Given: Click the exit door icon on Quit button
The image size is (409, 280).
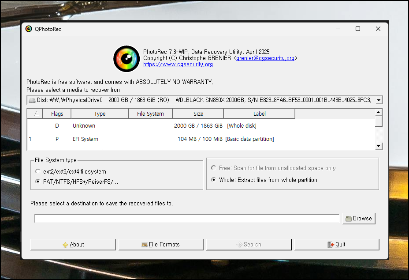Looking at the screenshot, I should (x=331, y=244).
